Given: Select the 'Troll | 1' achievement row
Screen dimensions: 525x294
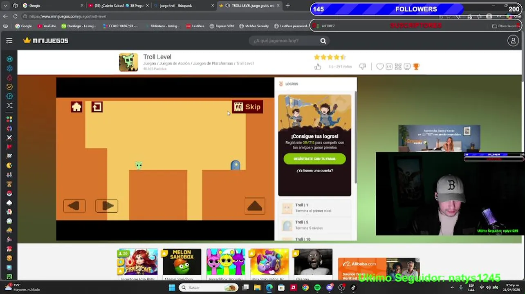Looking at the screenshot, I should (315, 208).
